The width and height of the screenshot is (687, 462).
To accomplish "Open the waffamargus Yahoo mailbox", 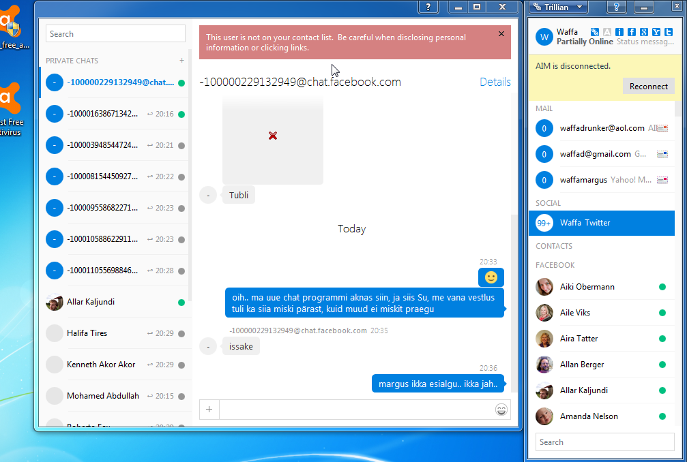I will [602, 180].
